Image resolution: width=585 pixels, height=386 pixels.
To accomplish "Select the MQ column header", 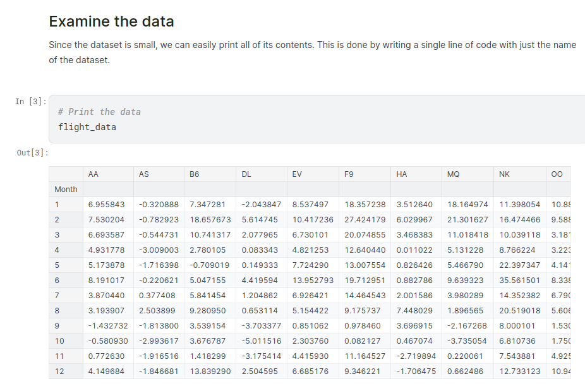I will pos(453,174).
